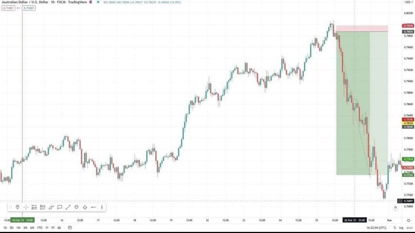Open timezone selector 16:22:04 (UTC)

(x=376, y=228)
